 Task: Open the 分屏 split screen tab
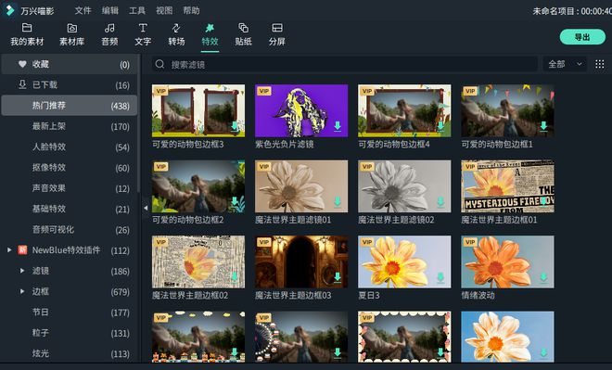(x=277, y=34)
